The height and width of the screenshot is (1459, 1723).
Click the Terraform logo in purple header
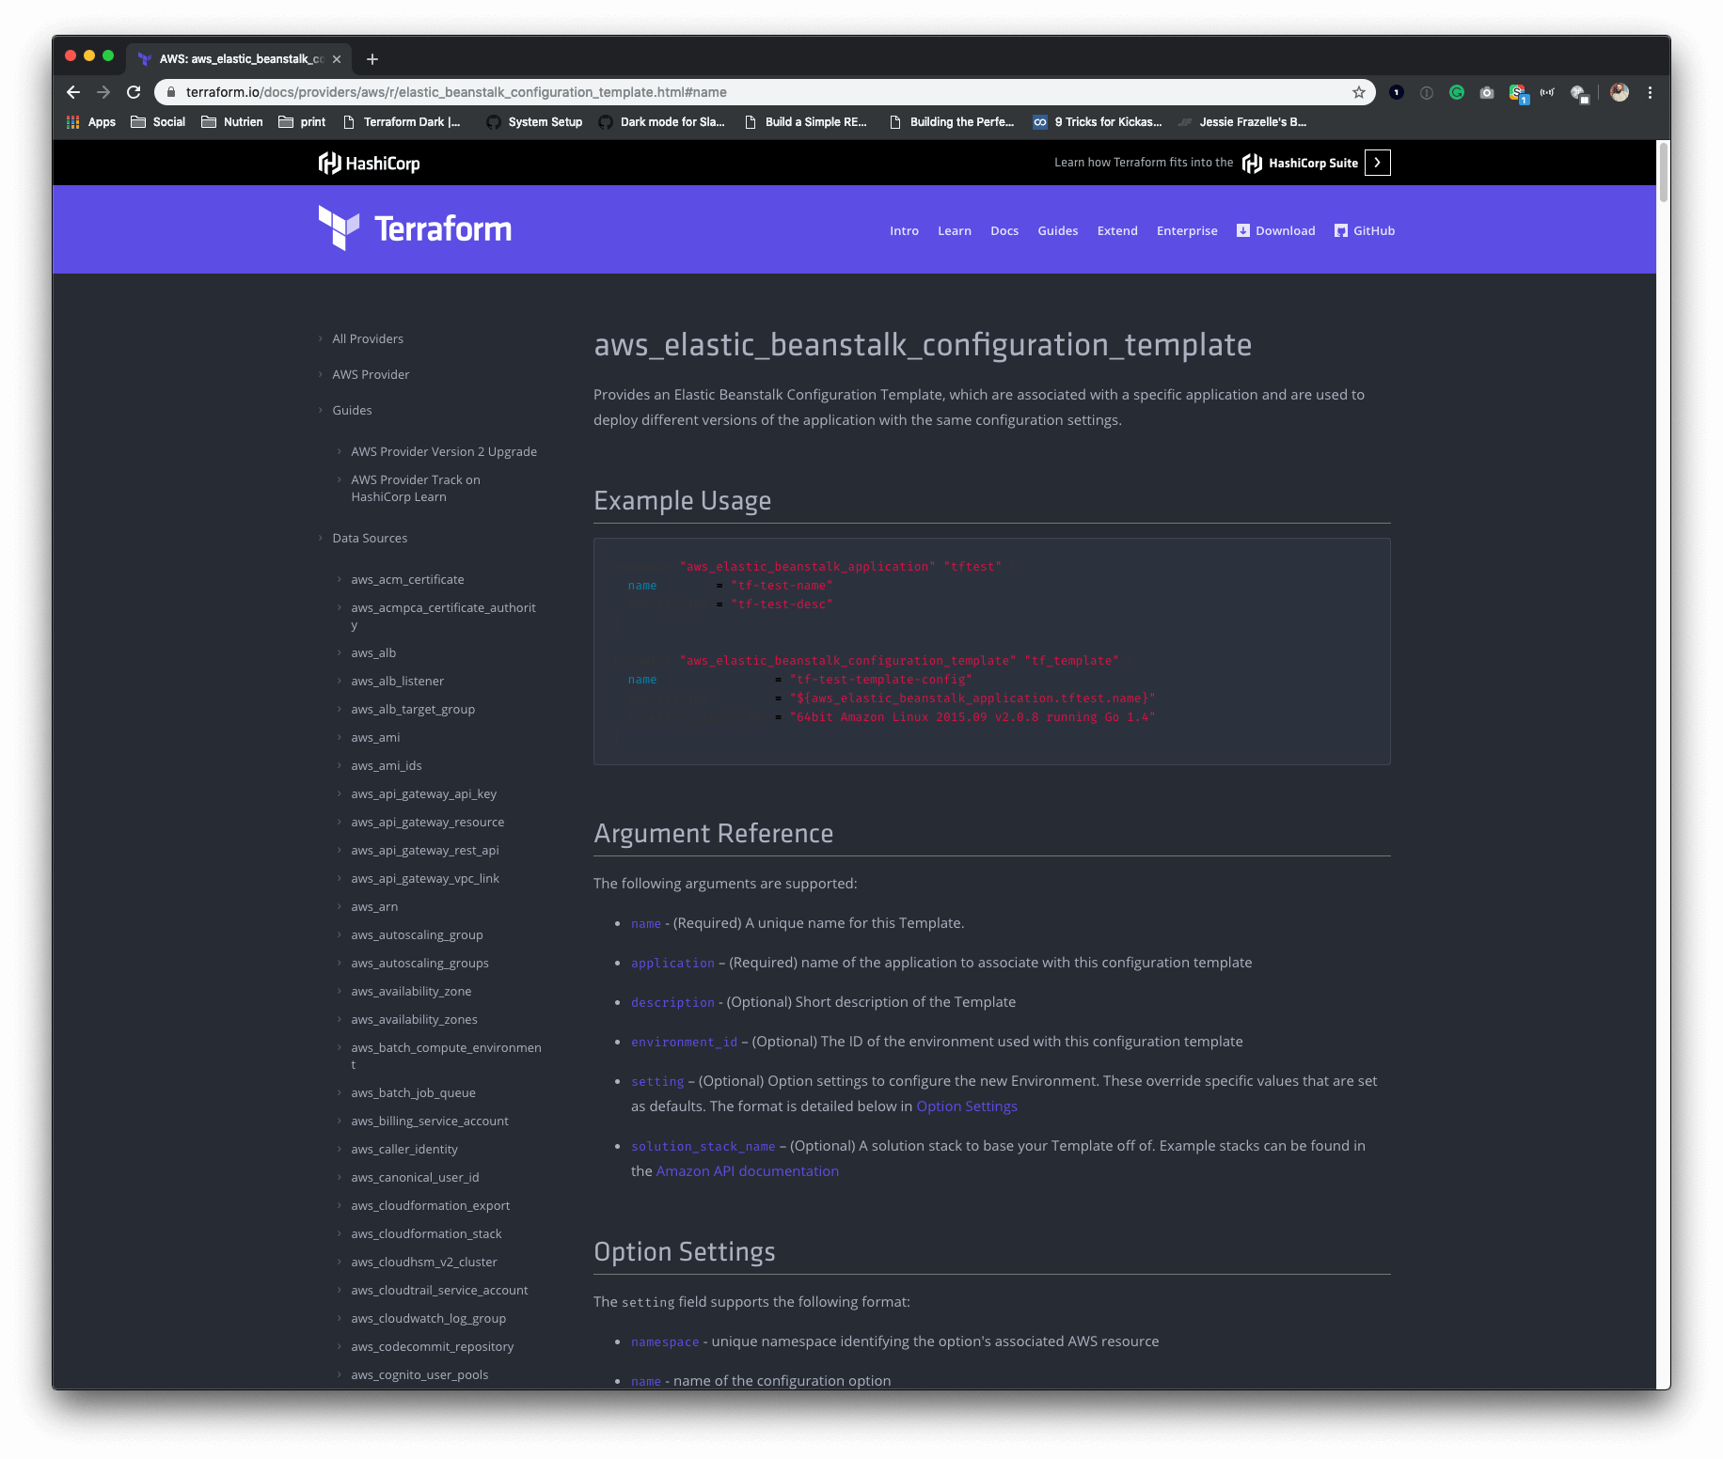(415, 228)
